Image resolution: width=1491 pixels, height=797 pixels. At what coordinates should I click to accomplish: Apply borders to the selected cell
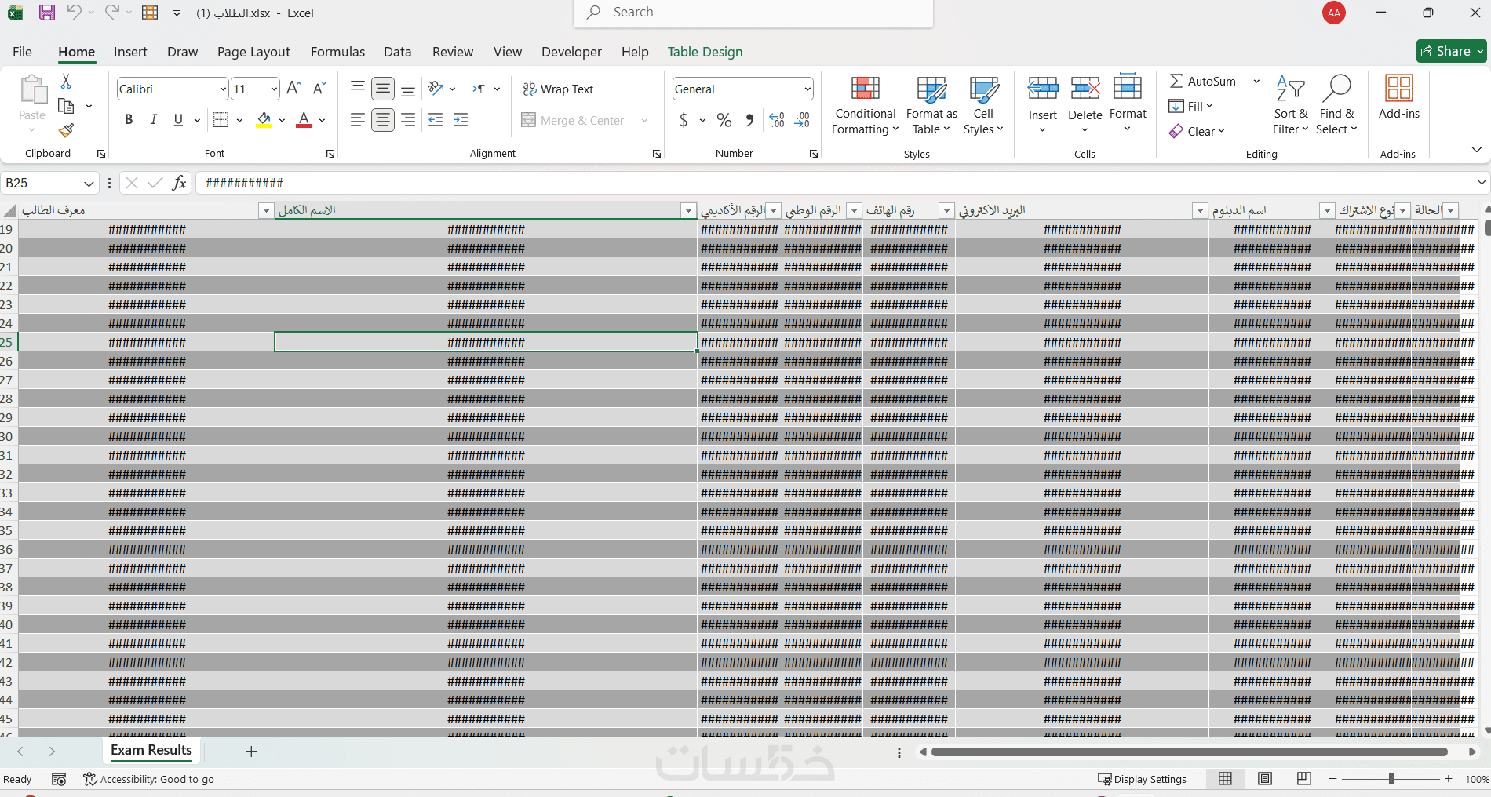pyautogui.click(x=221, y=120)
